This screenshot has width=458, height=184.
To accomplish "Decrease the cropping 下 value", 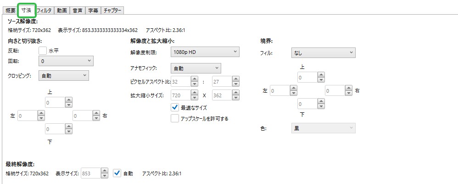I will pyautogui.click(x=69, y=131).
